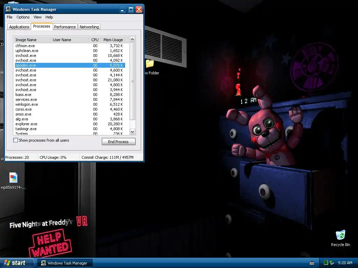The width and height of the screenshot is (358, 268).
Task: Select the ctfmon.exe process
Action: 70,46
